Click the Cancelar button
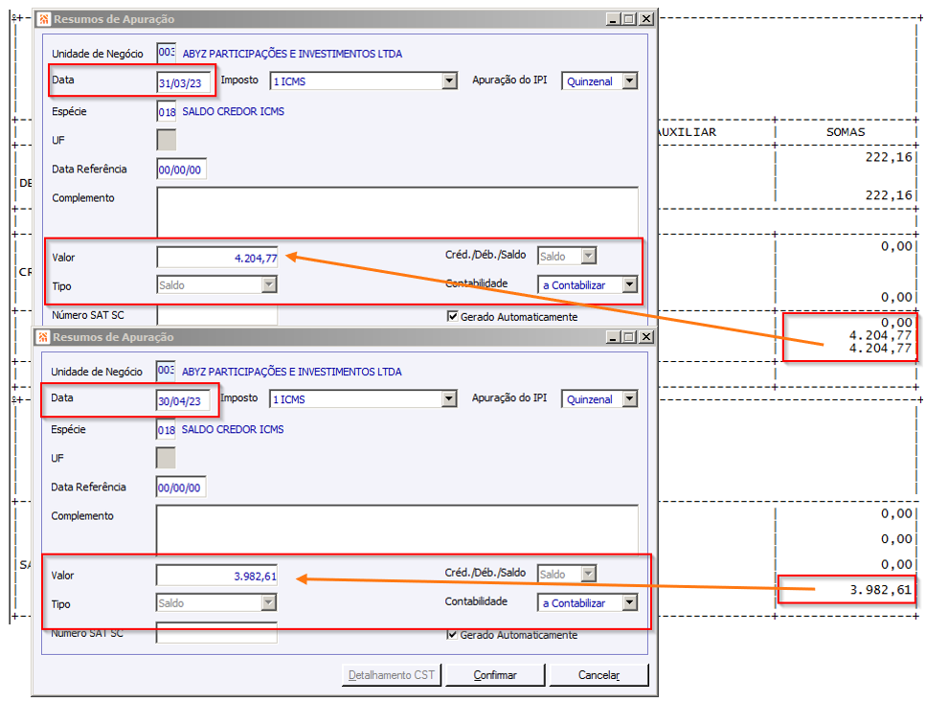This screenshot has height=702, width=926. click(599, 675)
